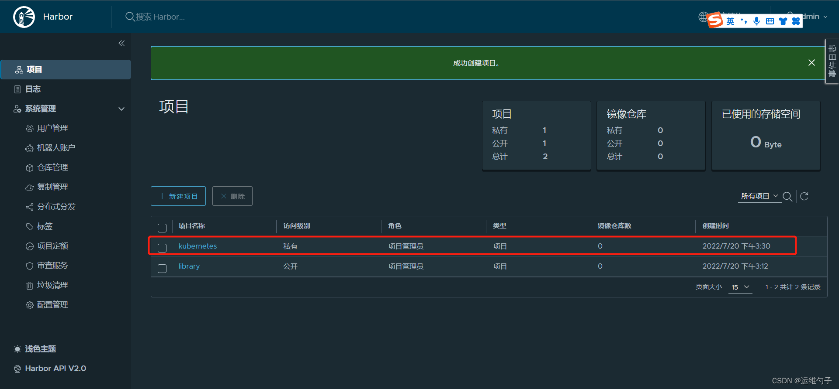Click the 分布式分发 share icon
839x389 pixels.
coord(29,207)
